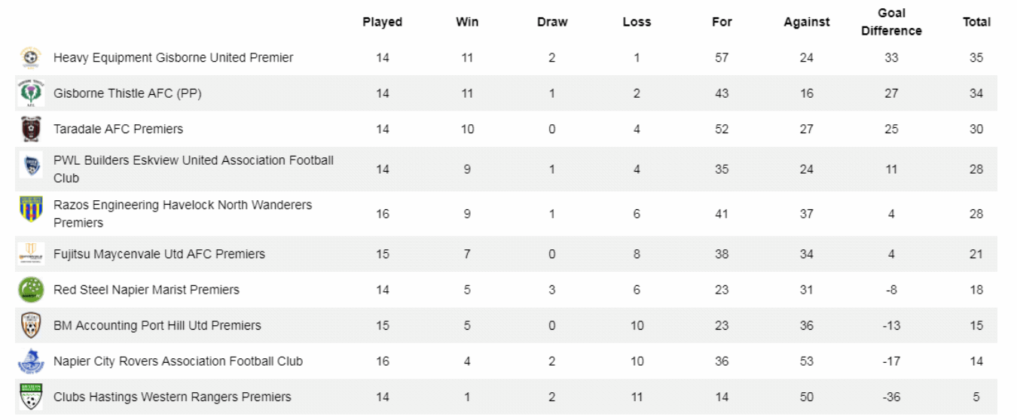Viewport: 1017px width, 420px height.
Task: Click the Taradale AFC club badge
Action: pyautogui.click(x=31, y=129)
